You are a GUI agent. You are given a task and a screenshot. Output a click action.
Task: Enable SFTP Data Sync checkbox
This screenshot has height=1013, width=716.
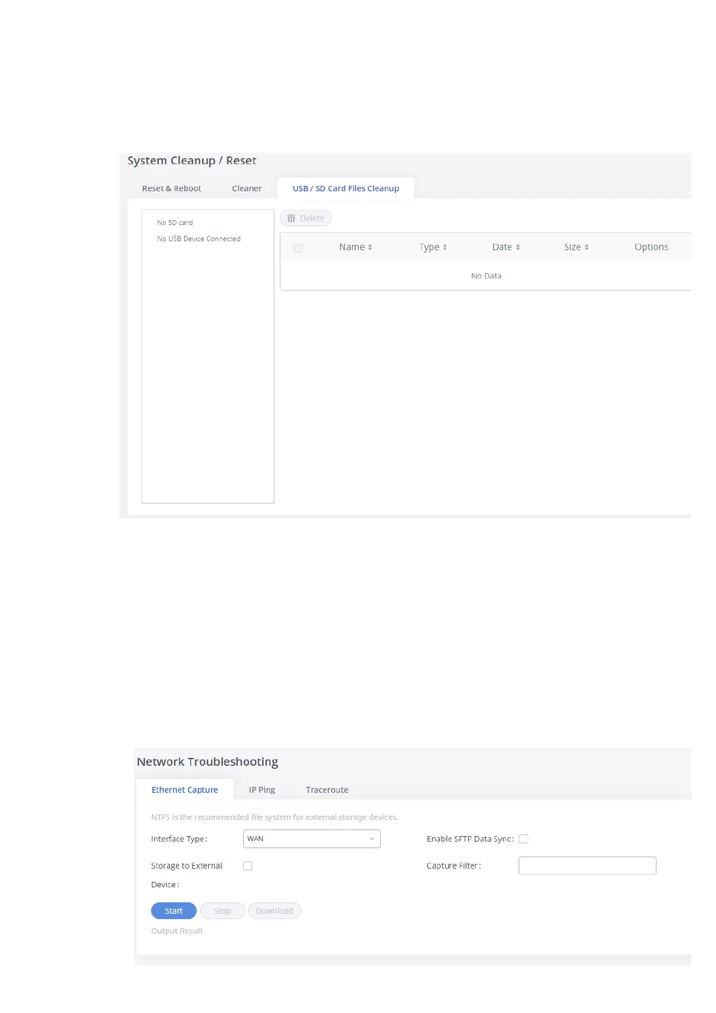click(523, 839)
